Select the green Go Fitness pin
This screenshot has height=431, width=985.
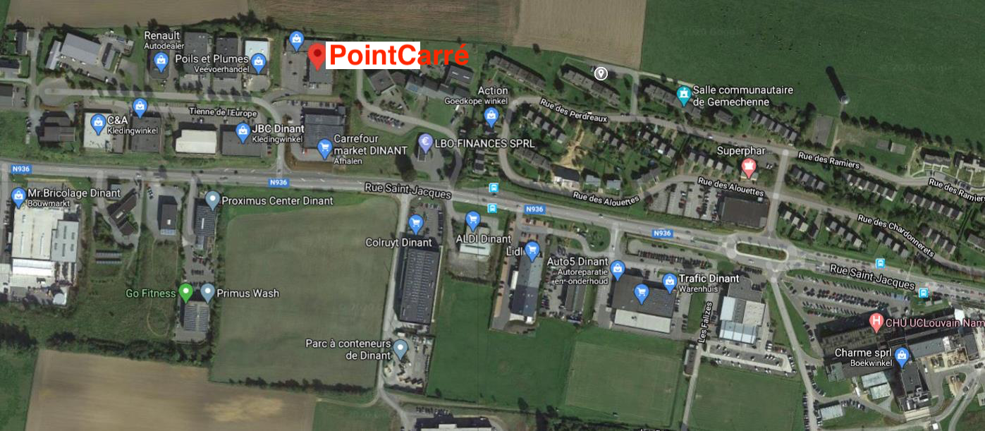[186, 292]
